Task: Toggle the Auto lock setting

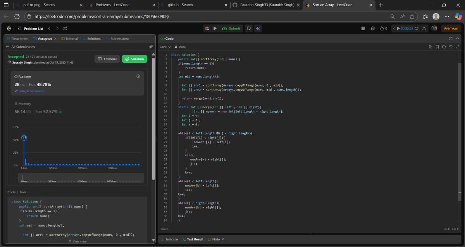Action: (180, 47)
